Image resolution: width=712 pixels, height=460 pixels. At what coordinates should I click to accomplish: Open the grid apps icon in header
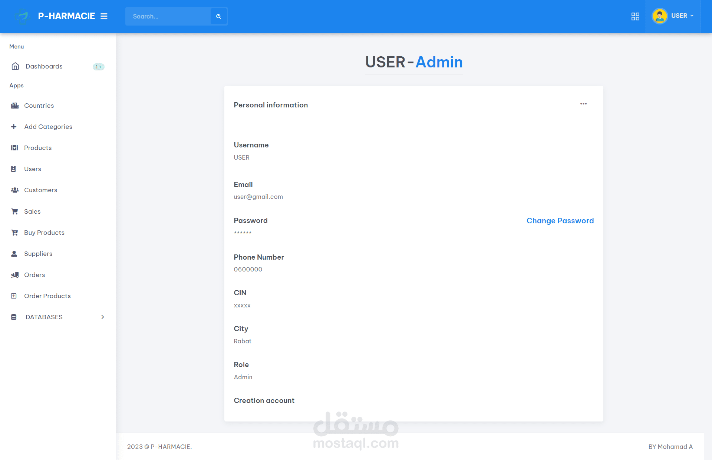coord(635,16)
